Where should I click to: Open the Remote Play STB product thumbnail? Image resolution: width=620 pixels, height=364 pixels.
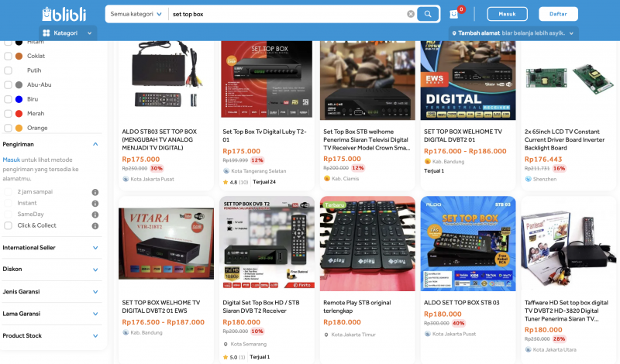coord(367,243)
